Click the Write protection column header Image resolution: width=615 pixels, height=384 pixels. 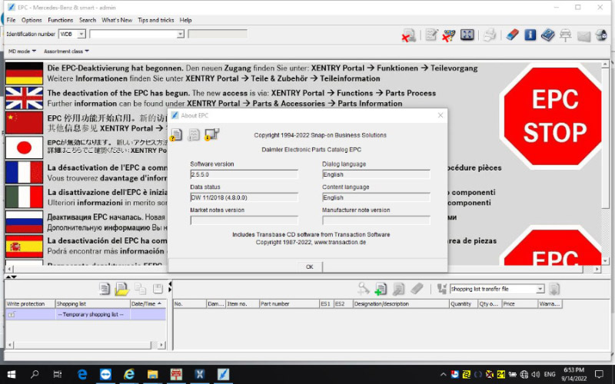(31, 303)
